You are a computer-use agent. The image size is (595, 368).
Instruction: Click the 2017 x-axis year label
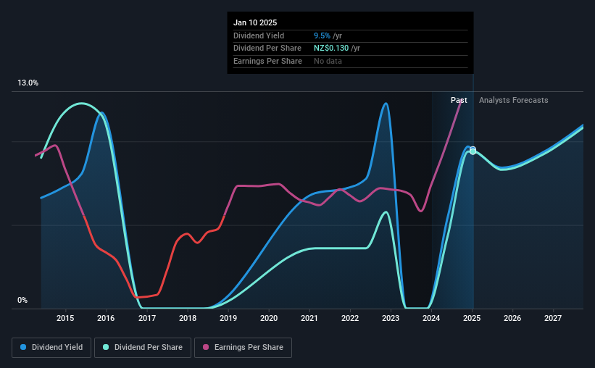(147, 318)
